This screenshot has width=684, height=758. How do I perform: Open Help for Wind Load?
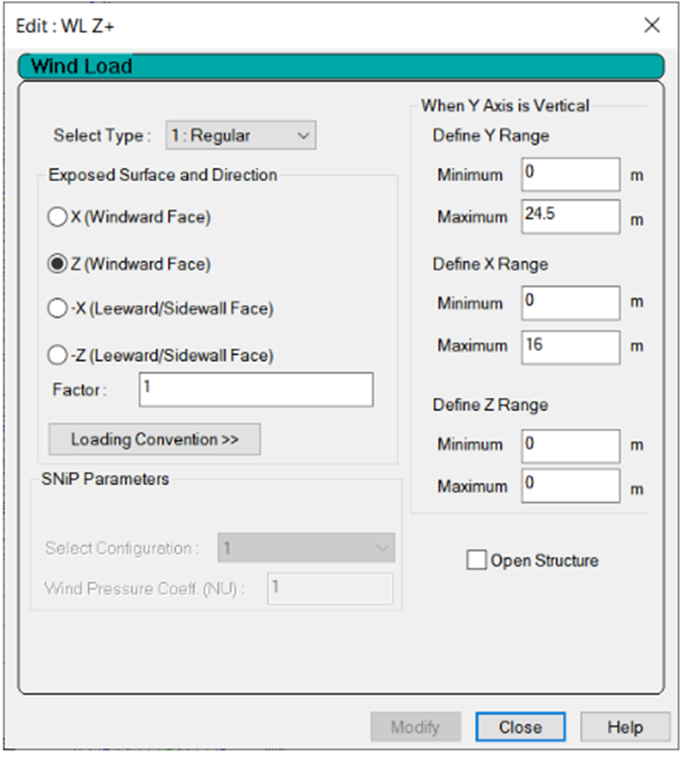click(x=625, y=727)
